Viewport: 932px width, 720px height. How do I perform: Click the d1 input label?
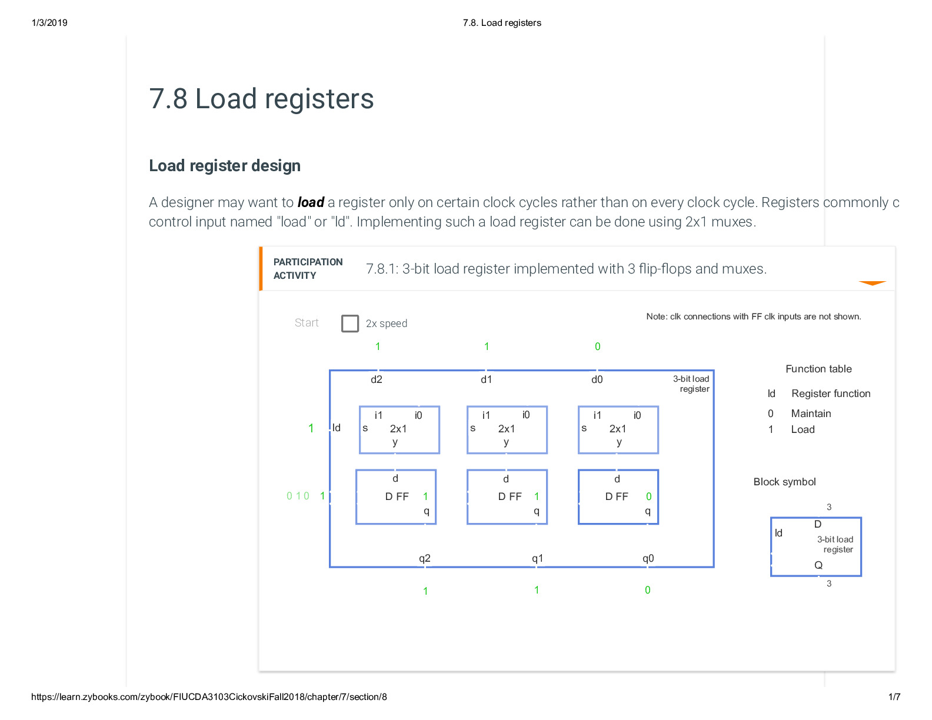tap(486, 379)
